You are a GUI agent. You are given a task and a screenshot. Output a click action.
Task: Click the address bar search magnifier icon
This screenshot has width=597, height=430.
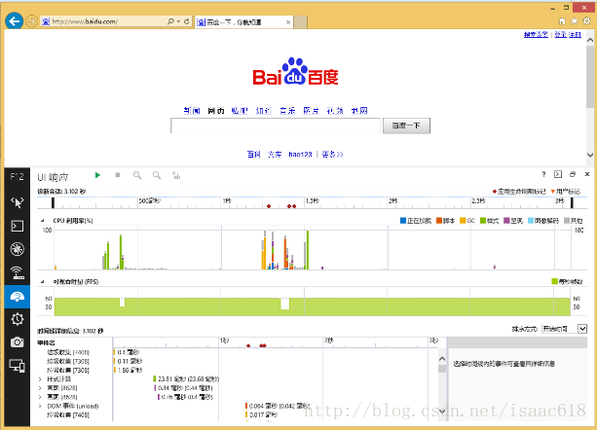point(170,21)
